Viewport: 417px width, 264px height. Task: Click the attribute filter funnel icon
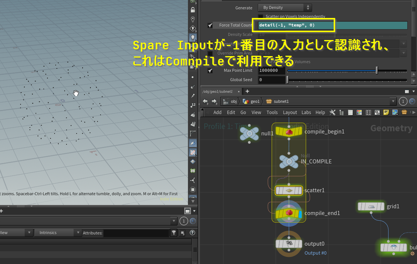click(174, 233)
